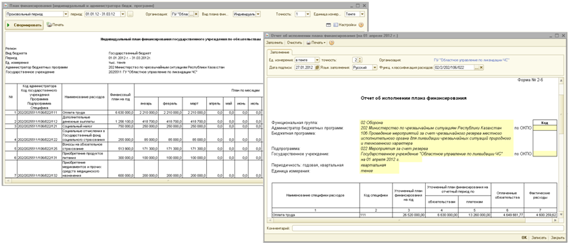Screen dimensions: 569x244
Task: Click the точность stepper showing value 2
Action: pos(360,60)
